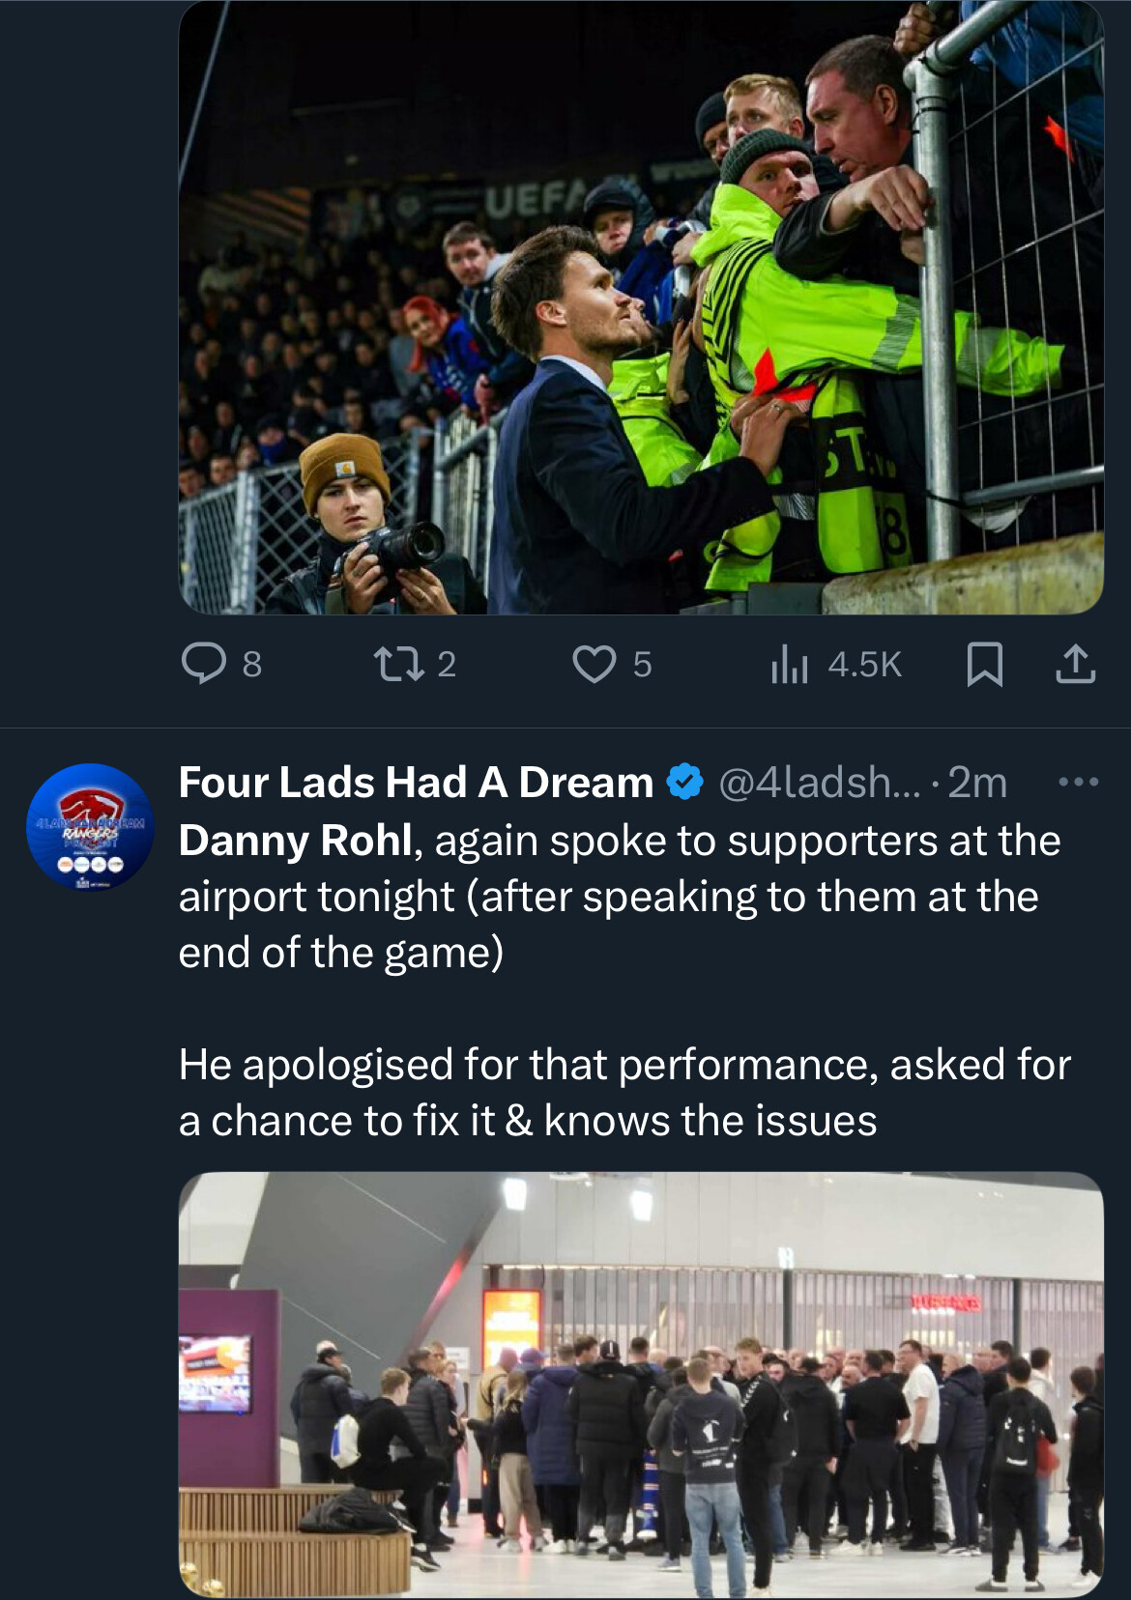Tap the 4.5K views count

pos(864,665)
